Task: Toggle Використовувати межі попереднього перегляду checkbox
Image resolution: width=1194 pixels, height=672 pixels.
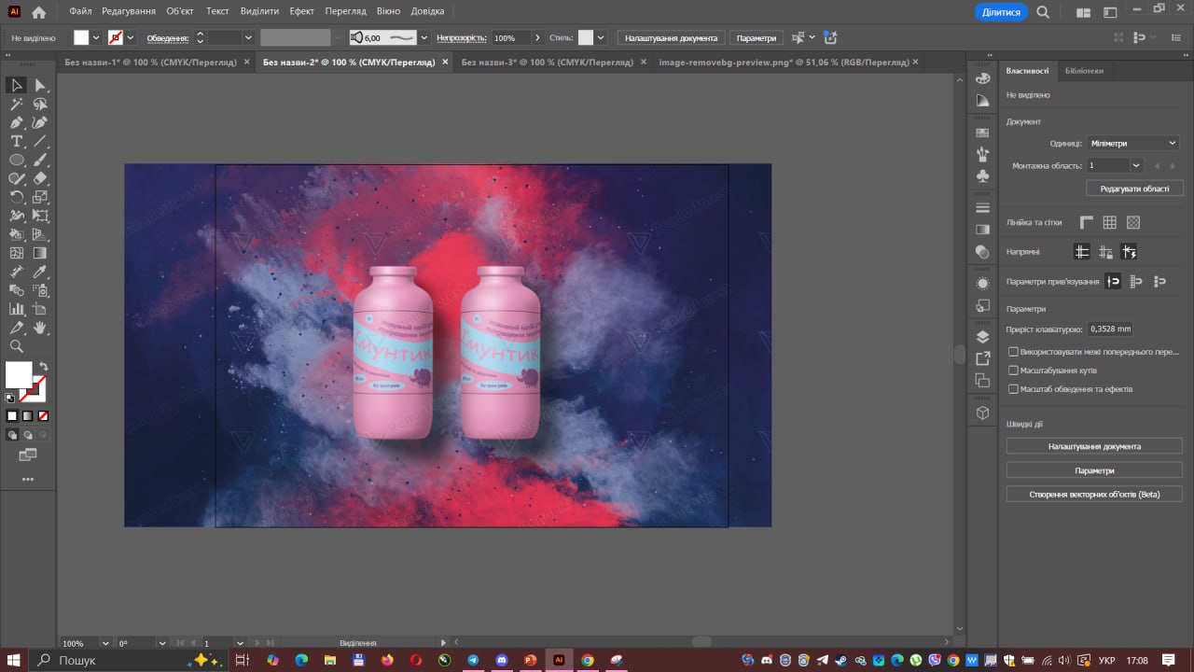Action: (1014, 352)
